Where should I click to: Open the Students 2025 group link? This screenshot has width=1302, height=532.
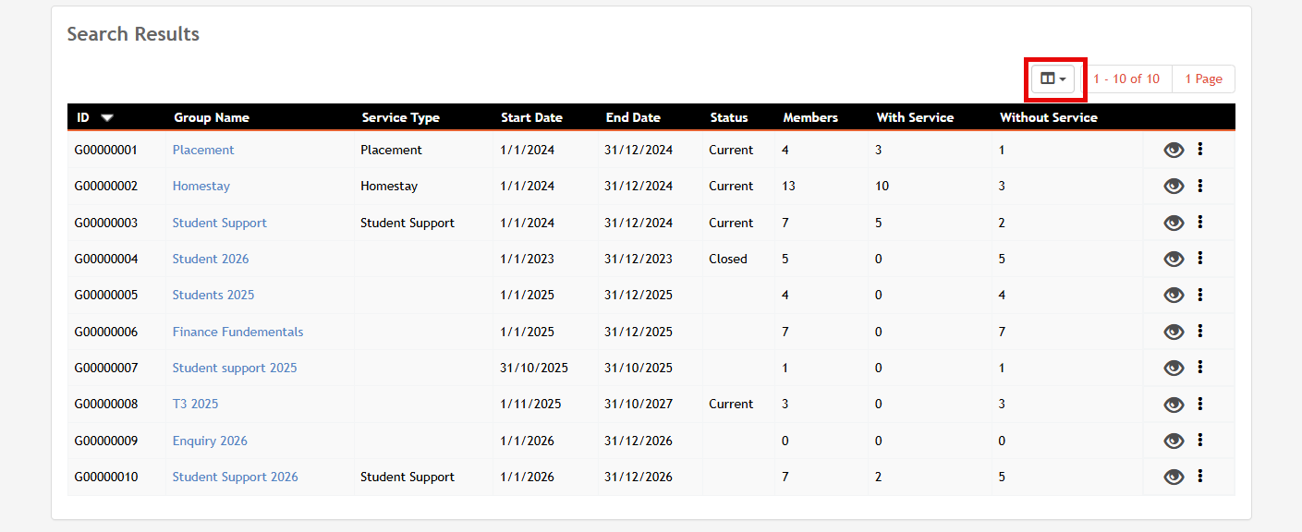click(x=213, y=295)
